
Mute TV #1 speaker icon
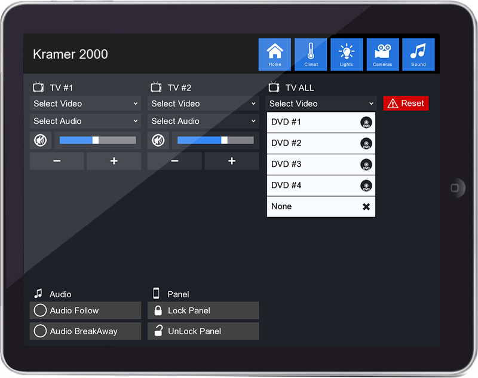point(41,141)
